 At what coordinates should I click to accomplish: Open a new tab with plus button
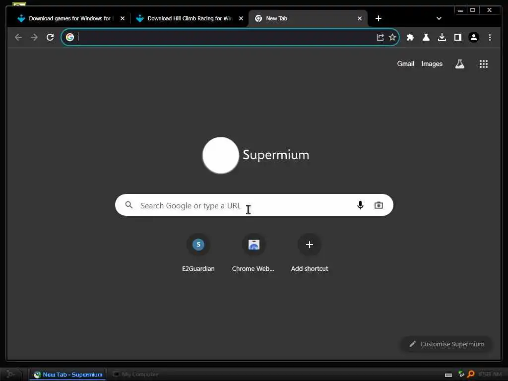pyautogui.click(x=379, y=18)
